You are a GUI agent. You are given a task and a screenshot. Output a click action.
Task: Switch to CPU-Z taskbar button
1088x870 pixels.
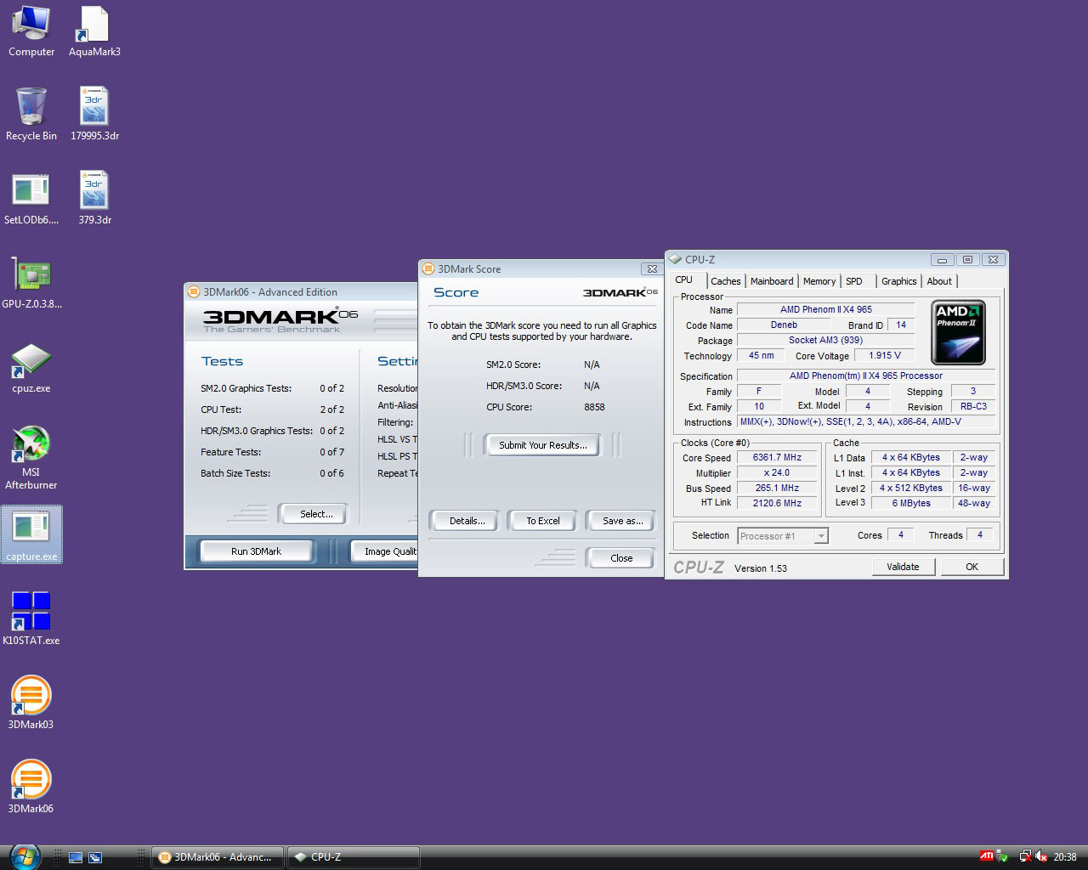click(x=353, y=857)
